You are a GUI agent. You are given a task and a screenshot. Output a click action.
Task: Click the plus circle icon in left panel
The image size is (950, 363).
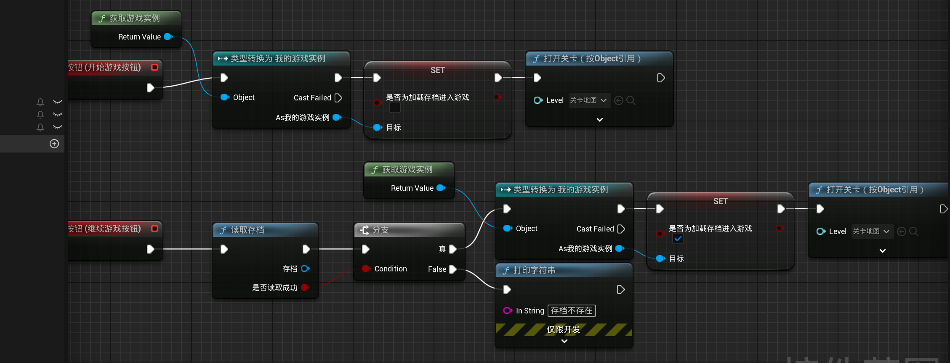[54, 144]
